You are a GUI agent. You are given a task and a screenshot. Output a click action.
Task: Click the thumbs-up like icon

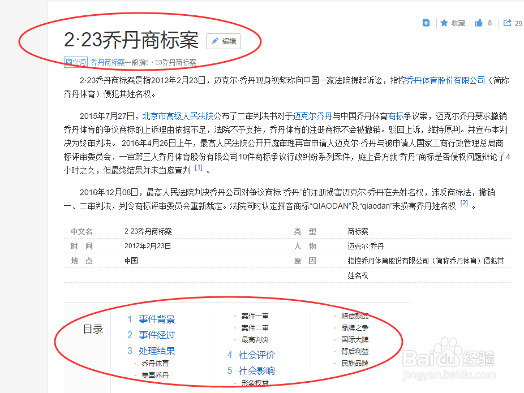479,23
